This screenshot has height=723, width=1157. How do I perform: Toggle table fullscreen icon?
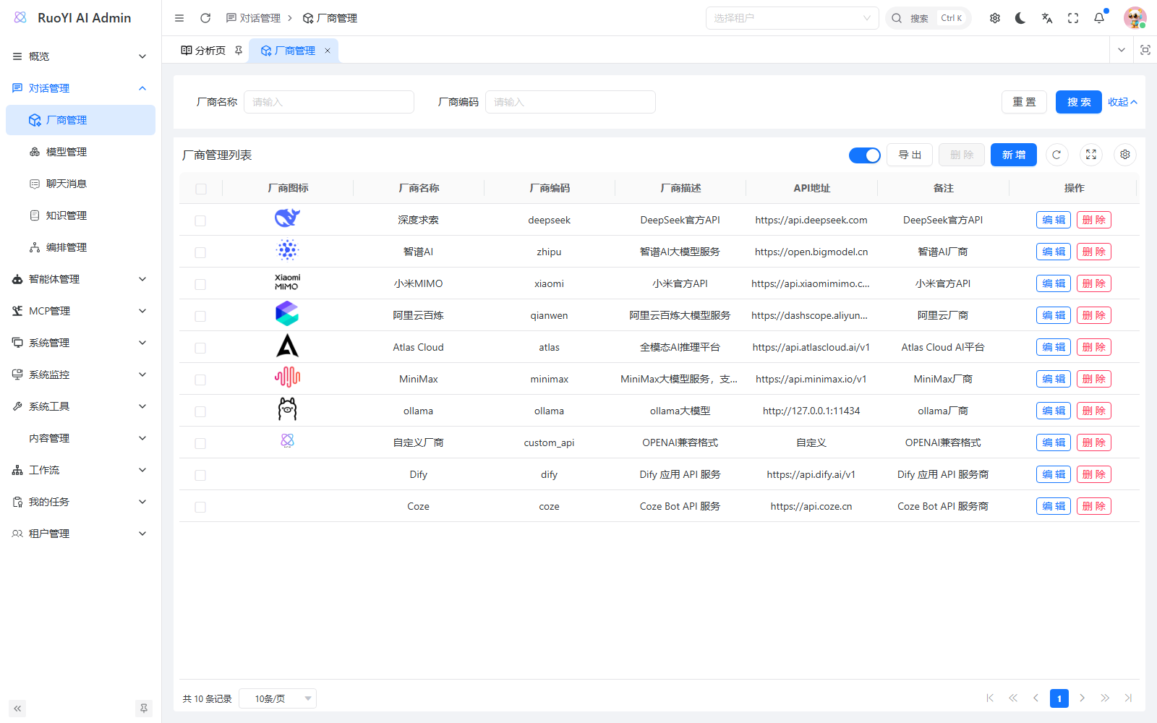(x=1091, y=155)
